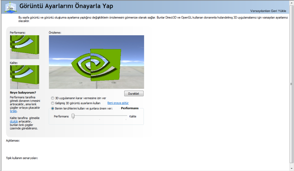The width and height of the screenshot is (294, 171).
Task: Click 'Tipik kullanım senaryoları:' label
Action: [22, 158]
